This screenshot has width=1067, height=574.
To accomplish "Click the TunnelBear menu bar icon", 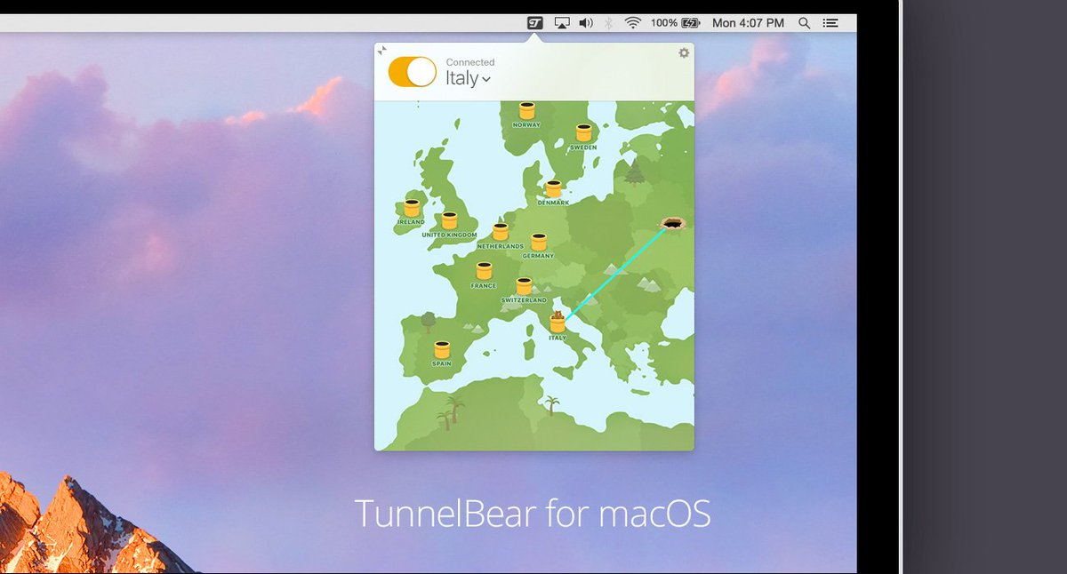I will tap(534, 23).
